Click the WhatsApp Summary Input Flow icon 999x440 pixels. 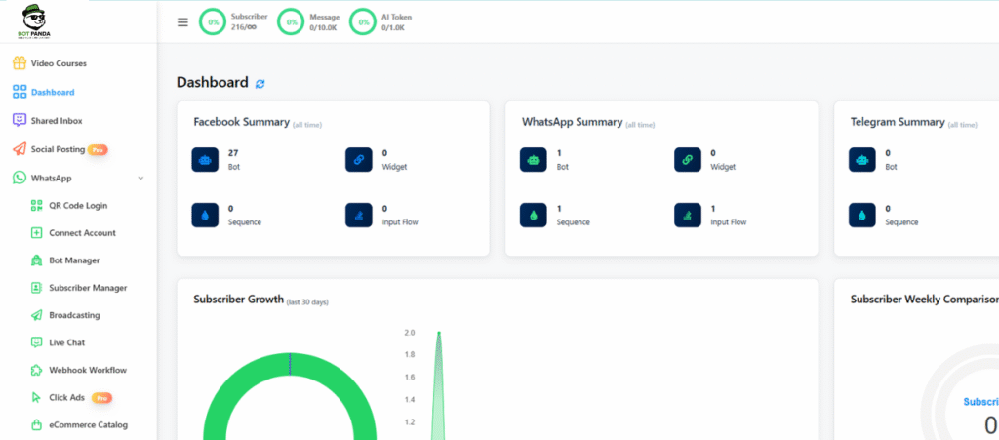click(x=688, y=216)
